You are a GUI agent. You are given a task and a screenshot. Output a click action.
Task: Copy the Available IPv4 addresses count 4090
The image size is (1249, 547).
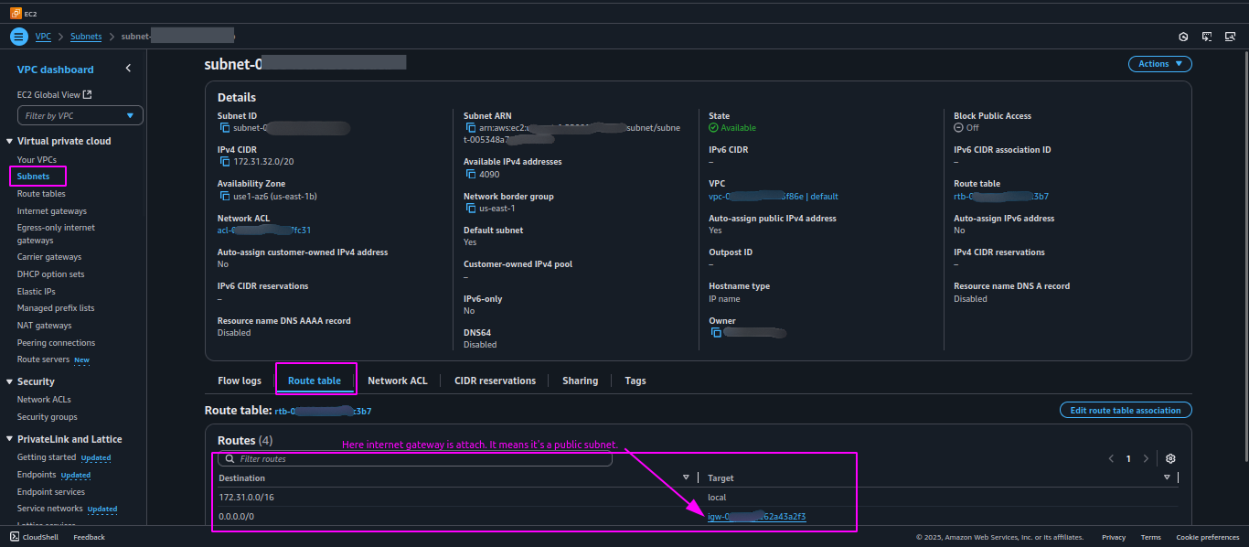pyautogui.click(x=471, y=174)
